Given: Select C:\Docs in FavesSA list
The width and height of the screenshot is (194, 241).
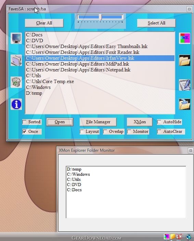Looking at the screenshot, I should pyautogui.click(x=100, y=35).
